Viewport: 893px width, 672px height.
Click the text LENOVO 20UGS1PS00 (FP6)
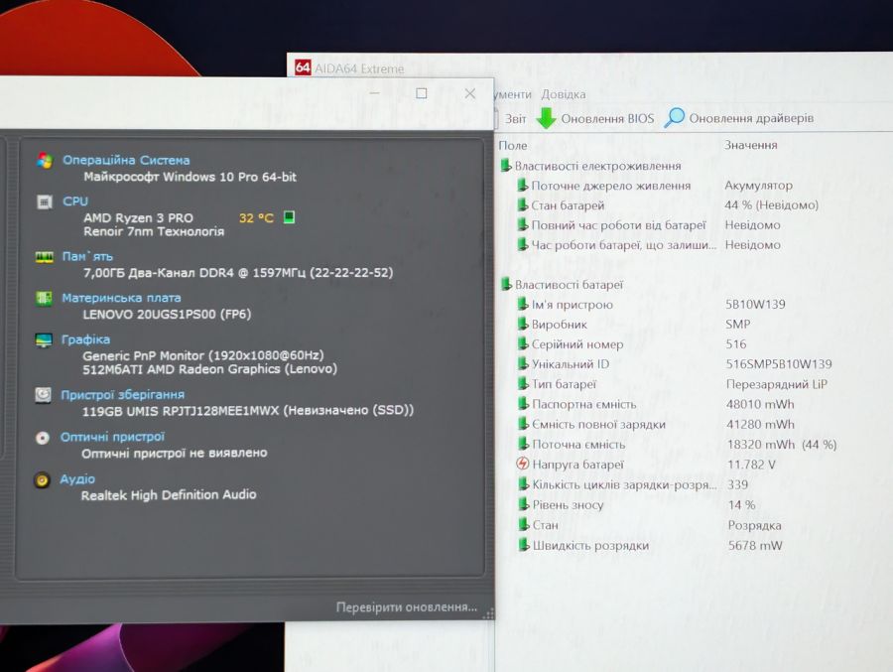167,314
